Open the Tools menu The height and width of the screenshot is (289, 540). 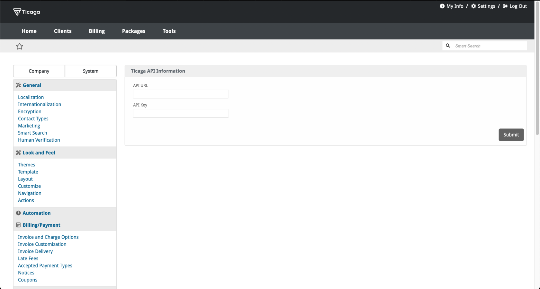point(169,31)
